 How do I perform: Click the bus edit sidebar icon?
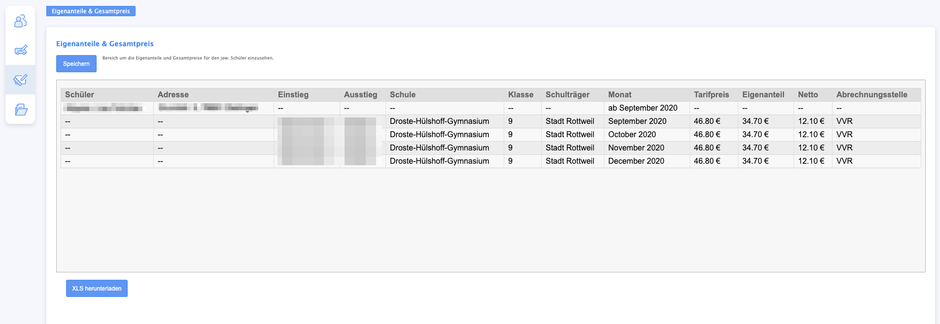[20, 50]
